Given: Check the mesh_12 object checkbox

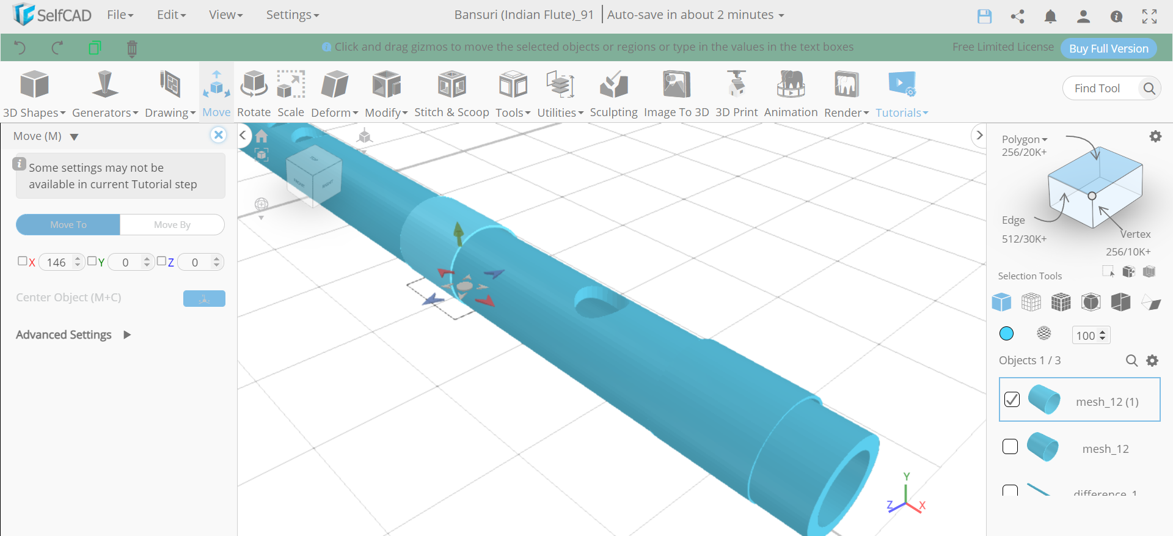Looking at the screenshot, I should 1010,447.
